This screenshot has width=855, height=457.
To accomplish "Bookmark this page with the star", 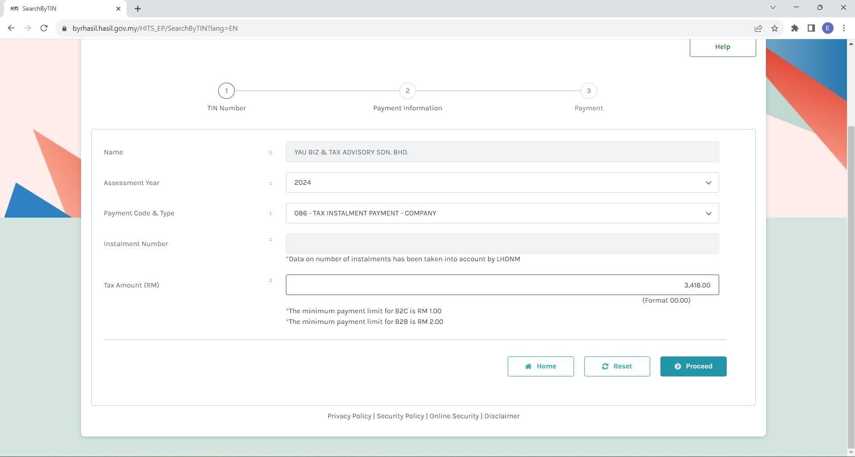I will click(x=775, y=28).
